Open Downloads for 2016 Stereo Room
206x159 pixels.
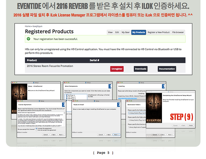coord(140,69)
